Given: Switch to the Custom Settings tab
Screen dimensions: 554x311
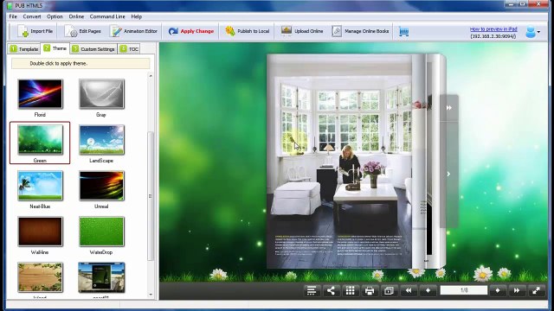Looking at the screenshot, I should pos(93,49).
